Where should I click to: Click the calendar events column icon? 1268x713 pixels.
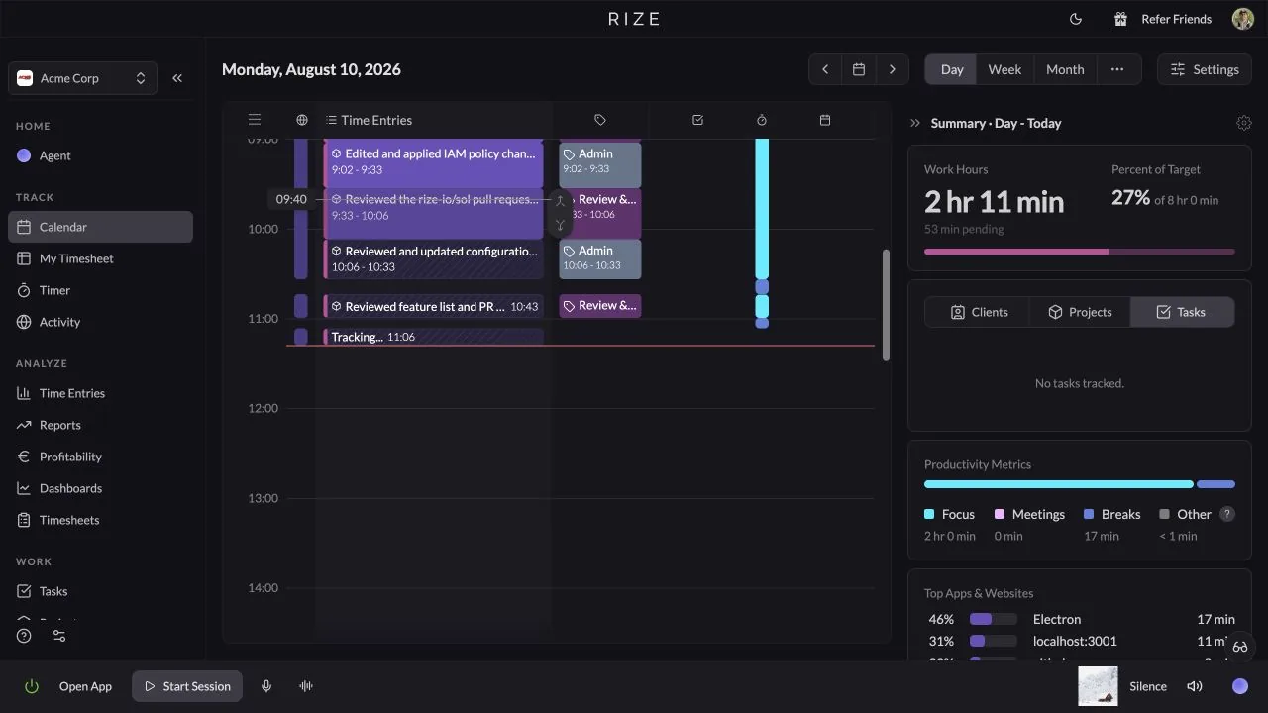point(825,120)
